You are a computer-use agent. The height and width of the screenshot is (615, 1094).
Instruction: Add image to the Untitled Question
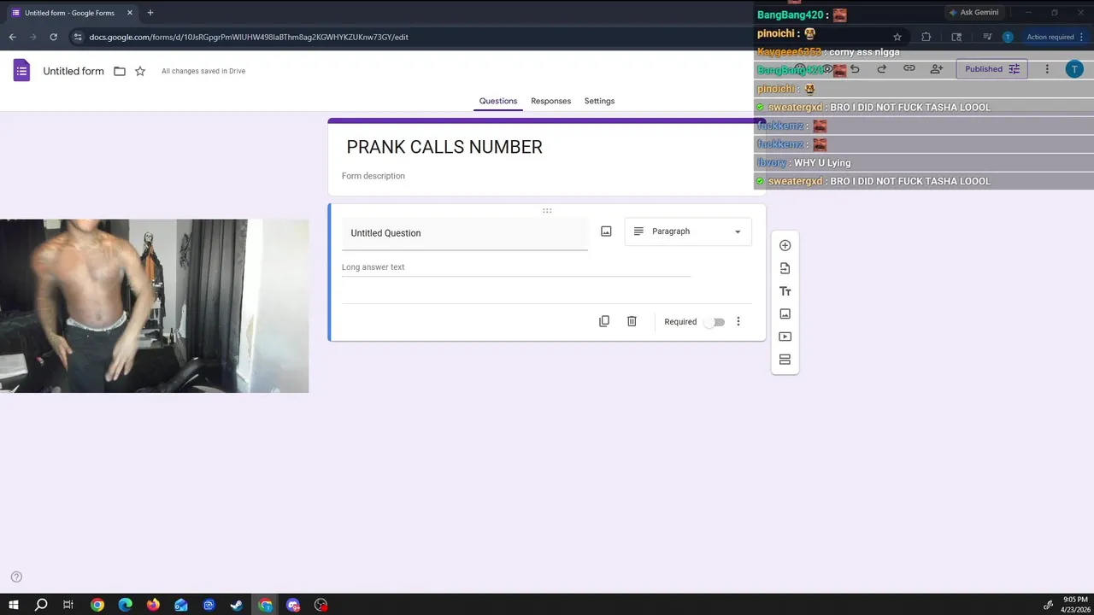(606, 231)
